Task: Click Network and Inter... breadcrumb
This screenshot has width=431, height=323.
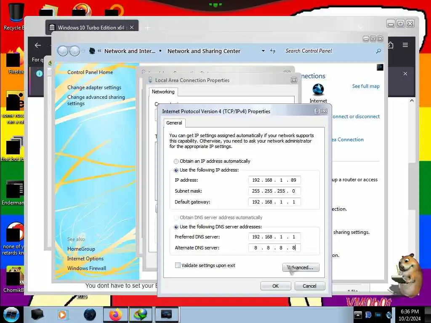Action: [130, 51]
